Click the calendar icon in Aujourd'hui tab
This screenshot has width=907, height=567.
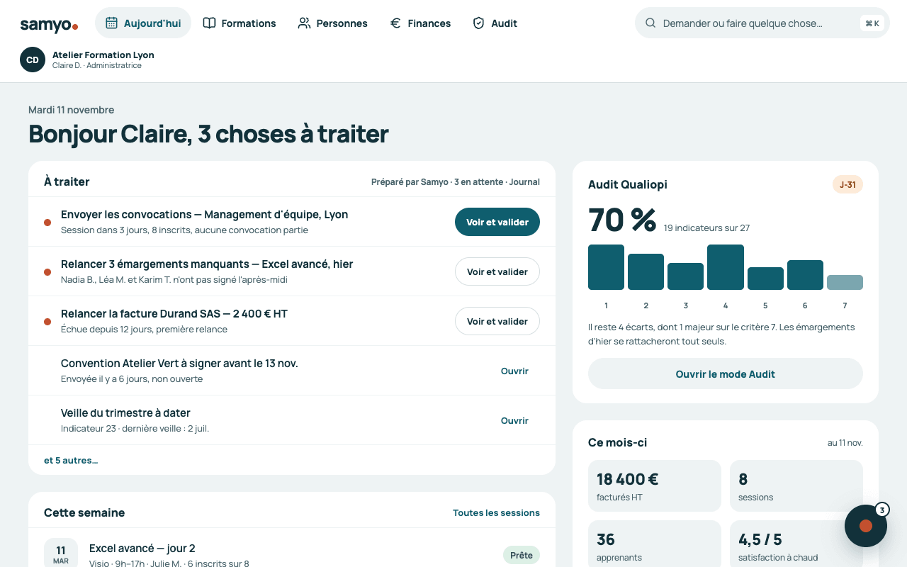[111, 23]
